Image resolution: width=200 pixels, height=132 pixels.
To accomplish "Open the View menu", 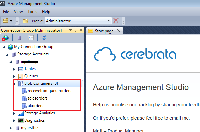I will pos(18,12).
